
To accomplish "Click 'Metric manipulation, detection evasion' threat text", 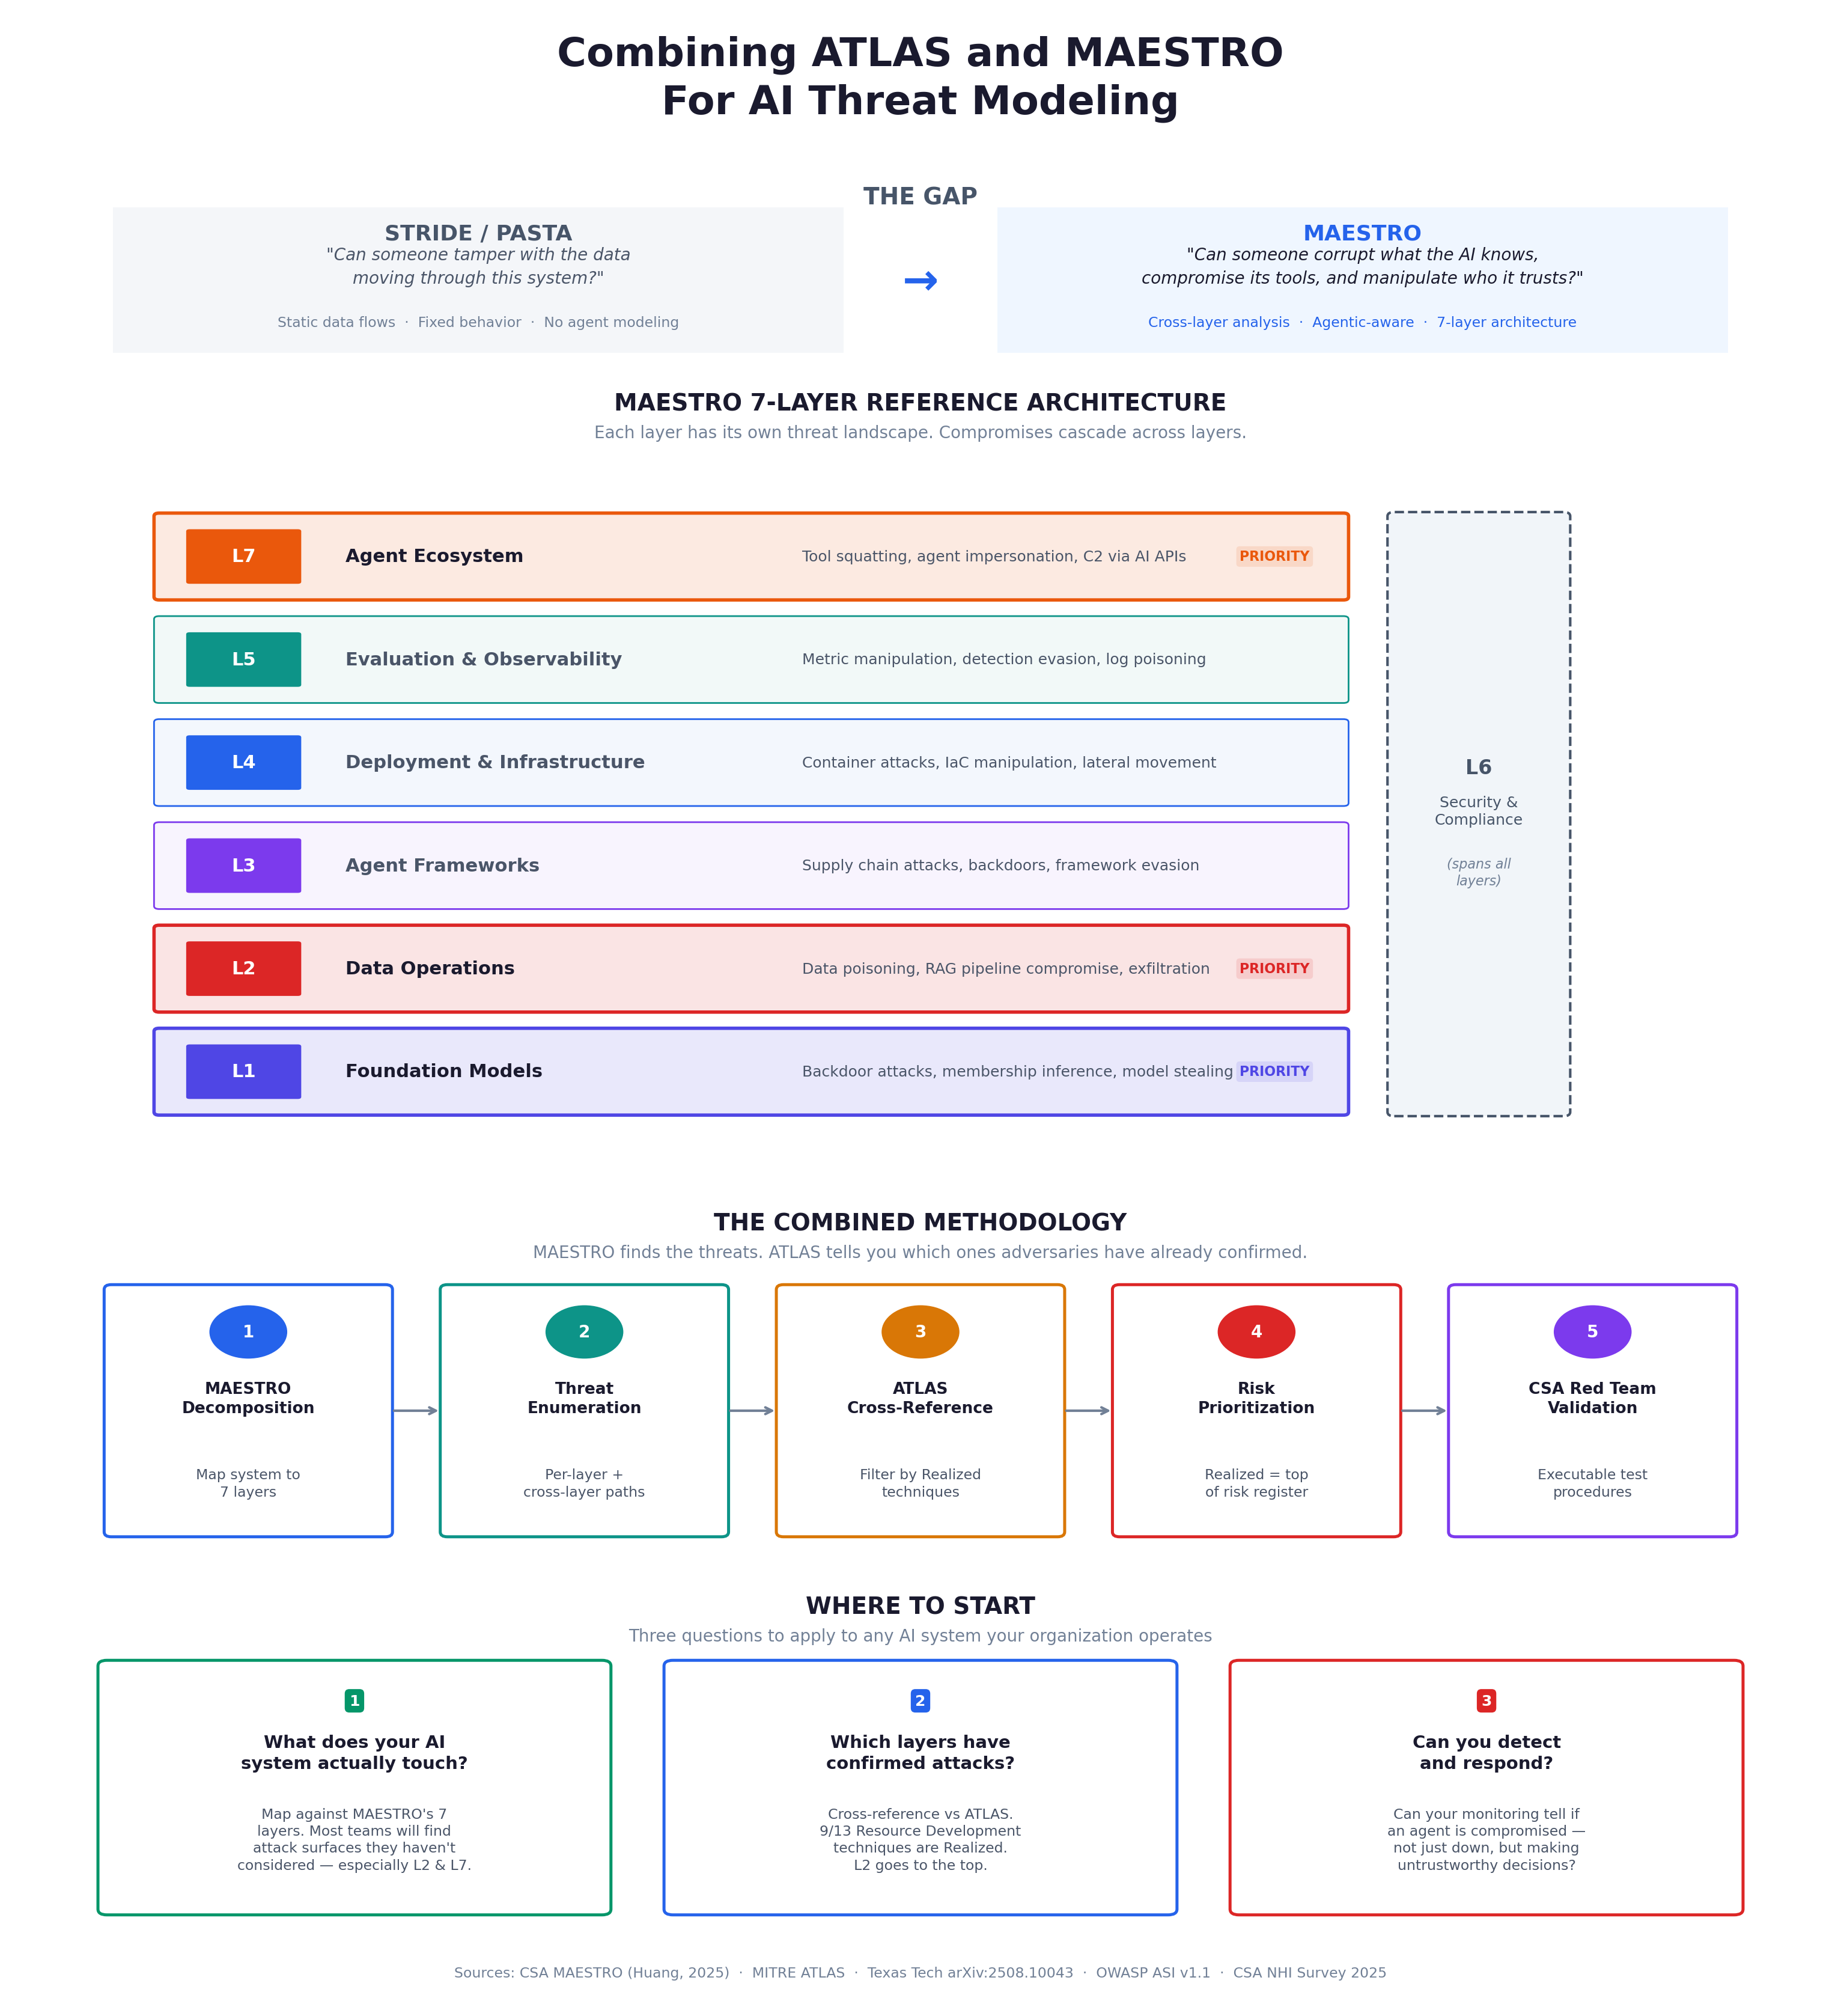I will (x=1003, y=659).
